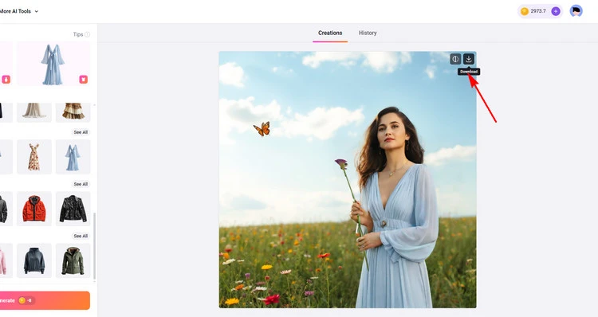The width and height of the screenshot is (598, 317).
Task: Click See All above the navy hoodie row
Action: coord(81,236)
